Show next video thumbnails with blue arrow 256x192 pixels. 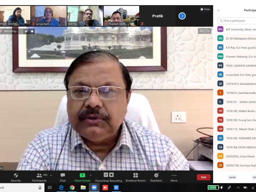[x=182, y=16]
